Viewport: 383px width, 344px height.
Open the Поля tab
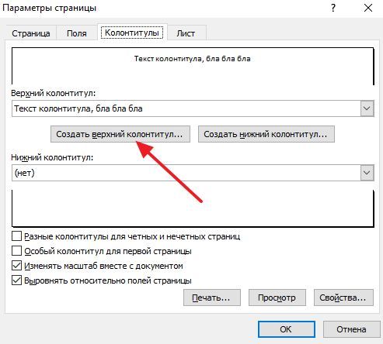coord(77,33)
